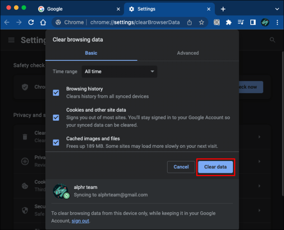Open the Time range dropdown
The width and height of the screenshot is (284, 230).
[x=119, y=71]
